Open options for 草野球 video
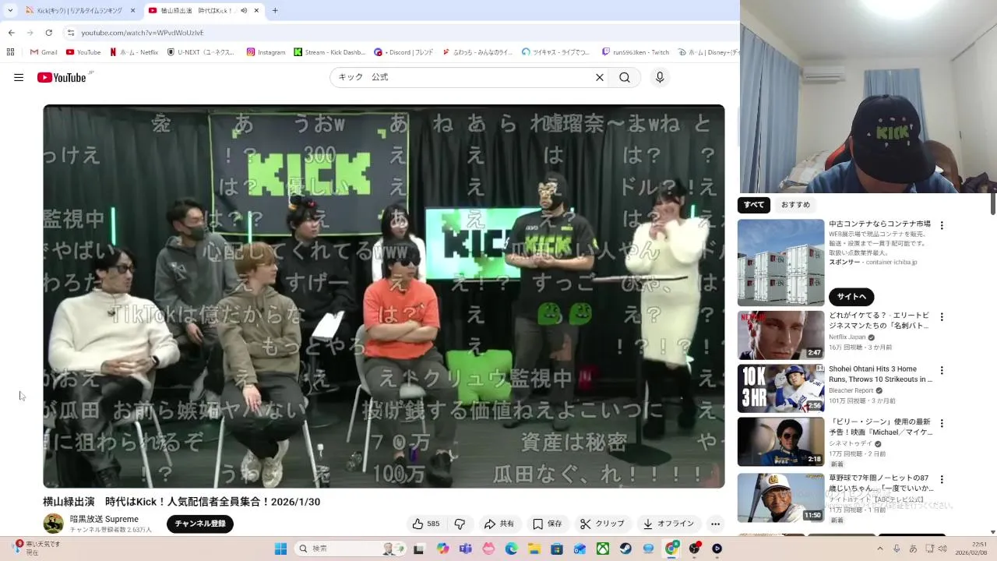 click(942, 479)
